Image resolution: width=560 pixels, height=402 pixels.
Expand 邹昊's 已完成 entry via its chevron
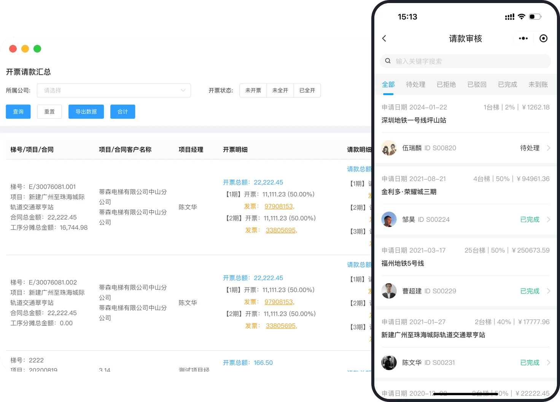coord(548,219)
